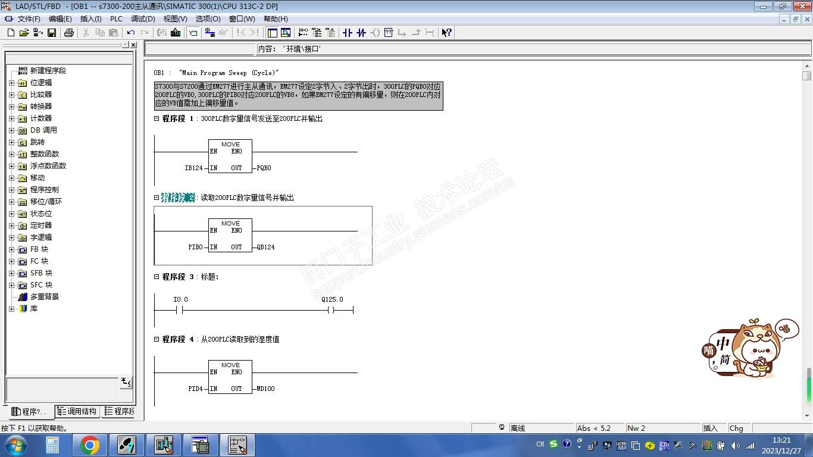Switch to the 调用结构 tab

(x=77, y=411)
